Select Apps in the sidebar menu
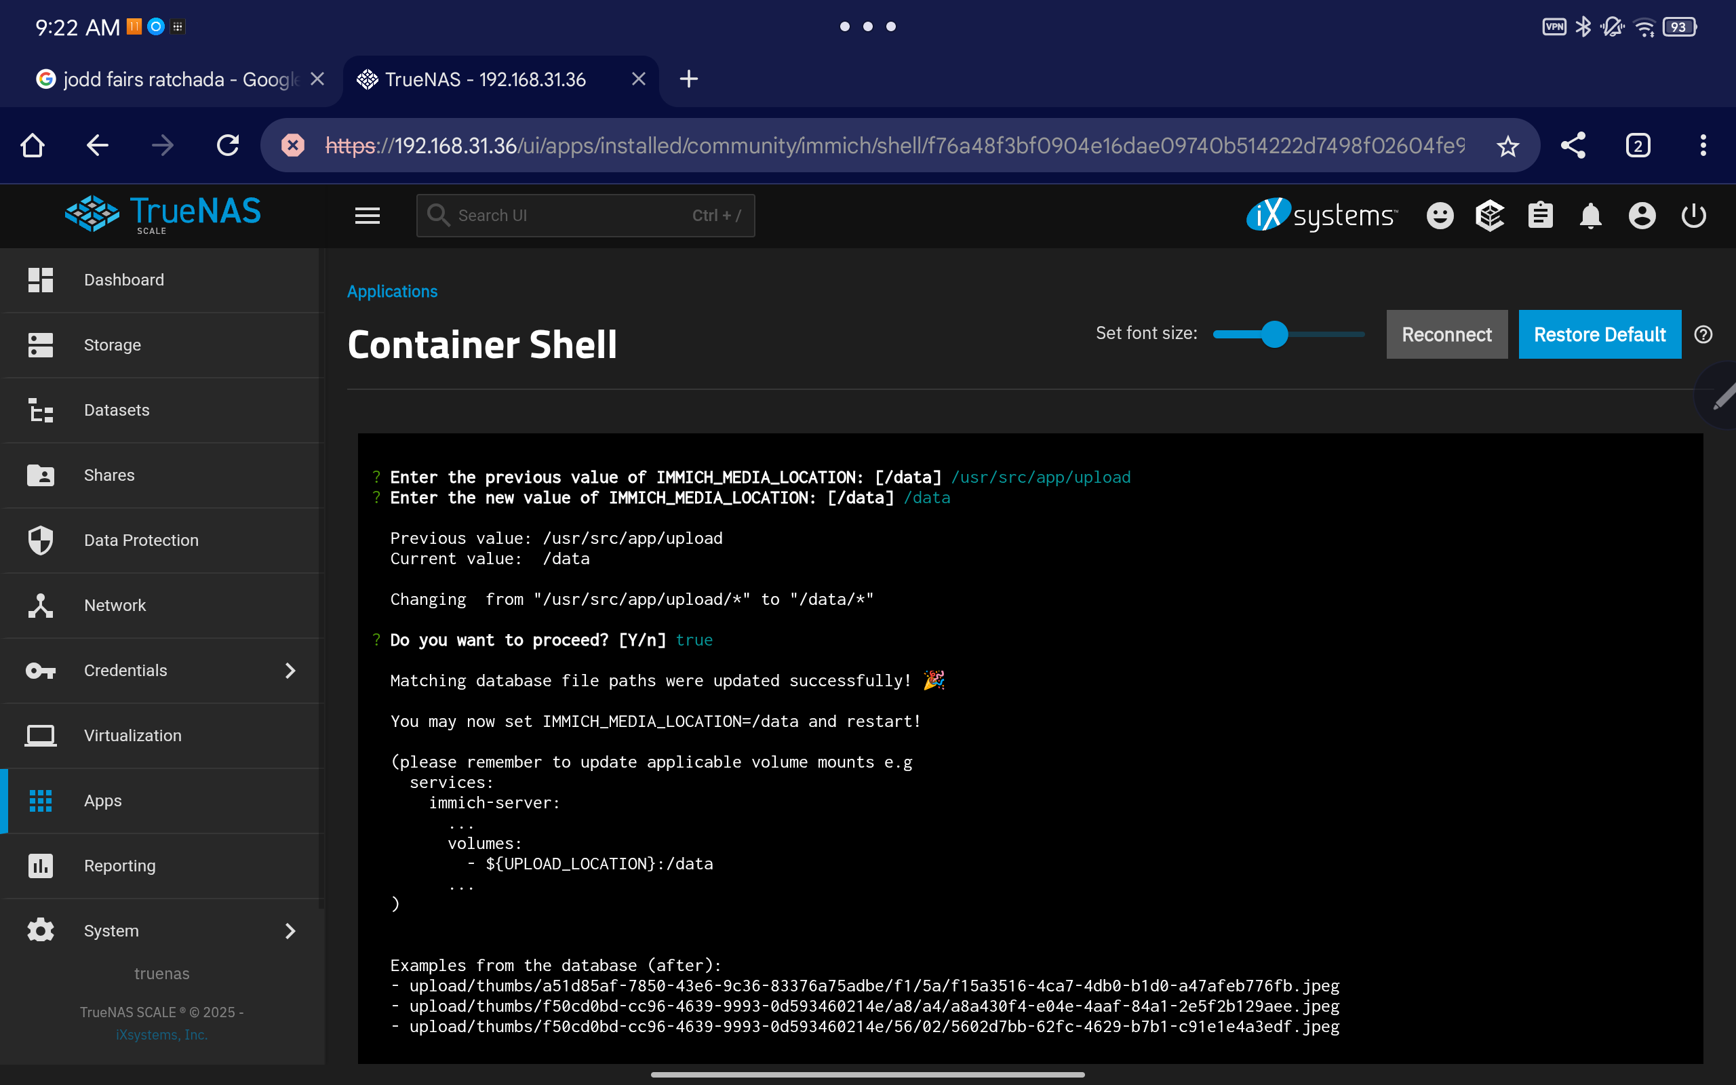Image resolution: width=1736 pixels, height=1085 pixels. tap(102, 800)
